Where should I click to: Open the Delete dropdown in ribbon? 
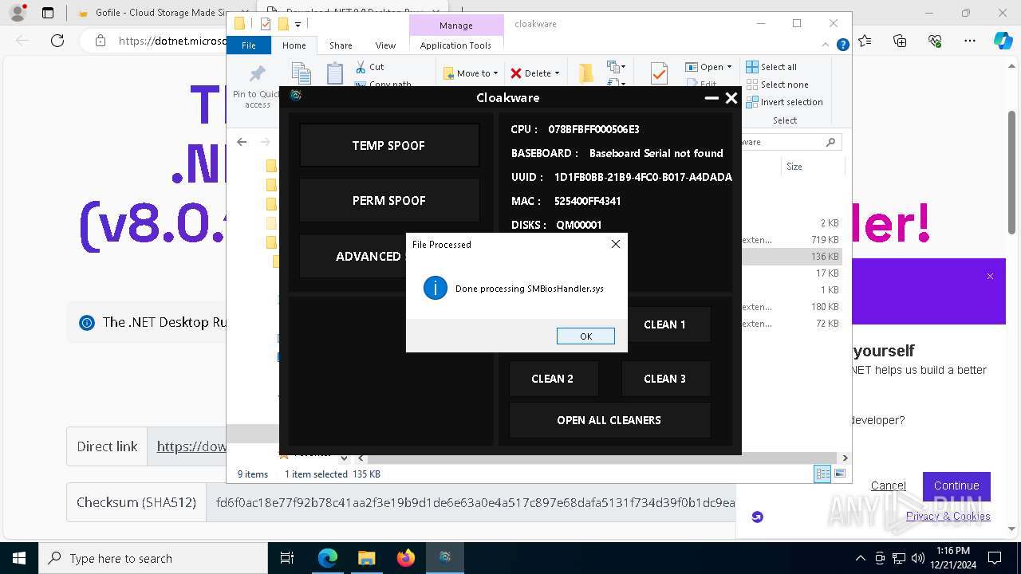pyautogui.click(x=535, y=73)
